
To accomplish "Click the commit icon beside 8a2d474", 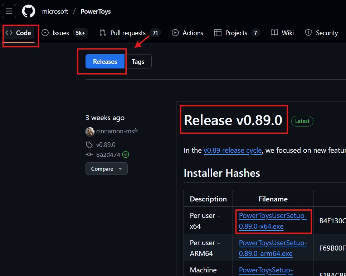I will tap(89, 154).
